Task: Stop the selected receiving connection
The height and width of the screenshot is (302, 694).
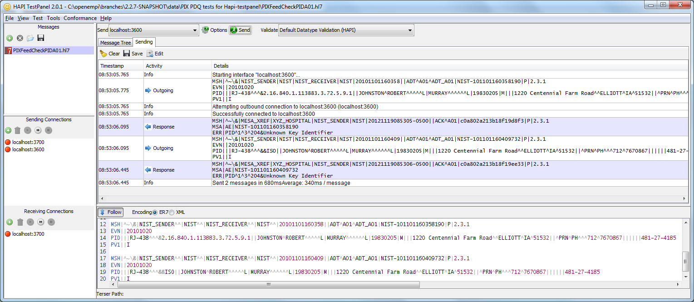Action: click(x=51, y=222)
